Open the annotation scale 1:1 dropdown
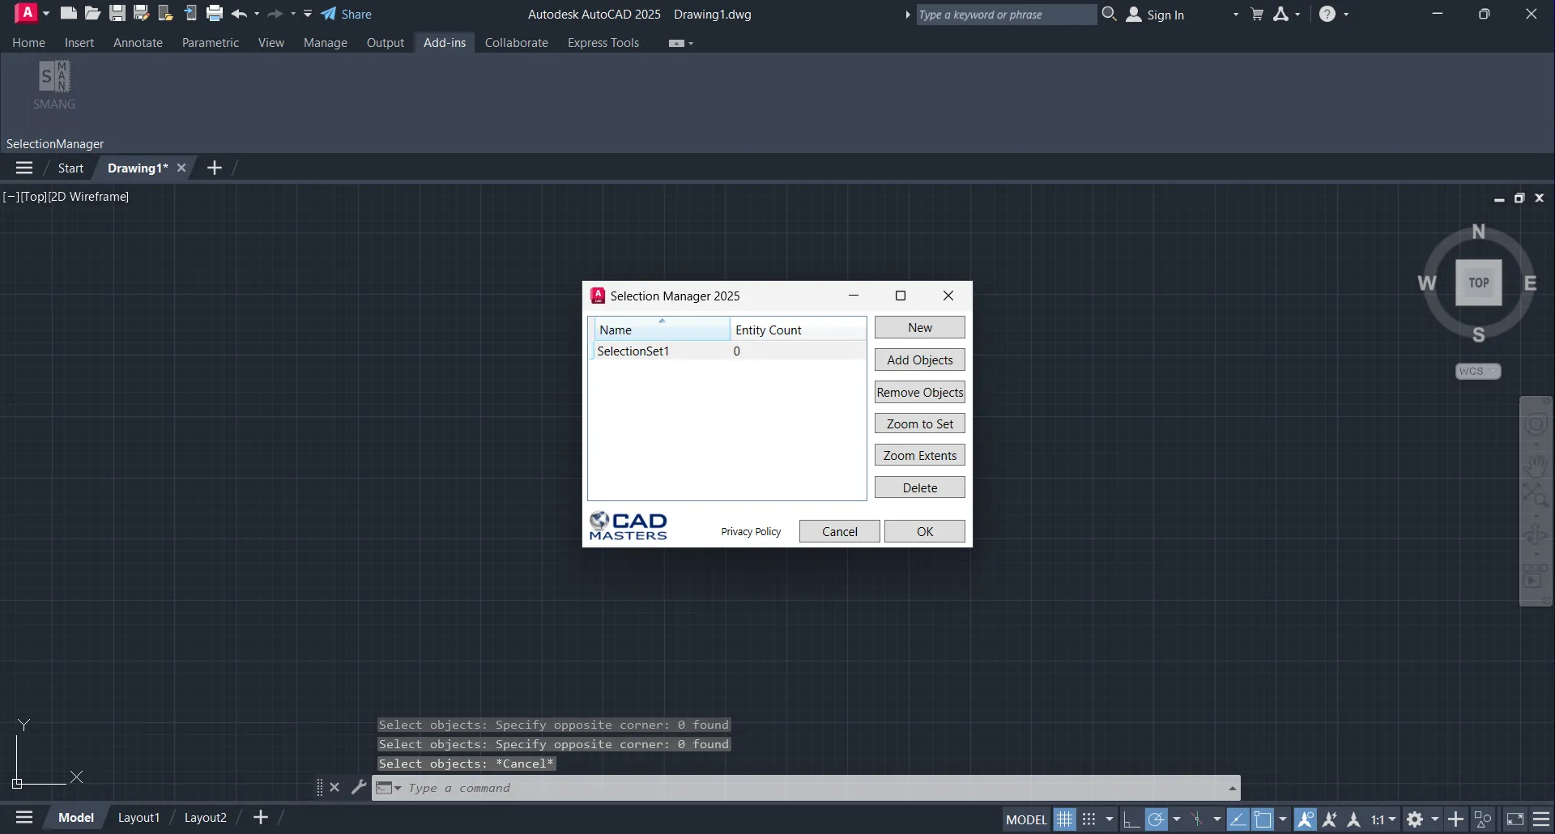The image size is (1555, 834). 1383,819
